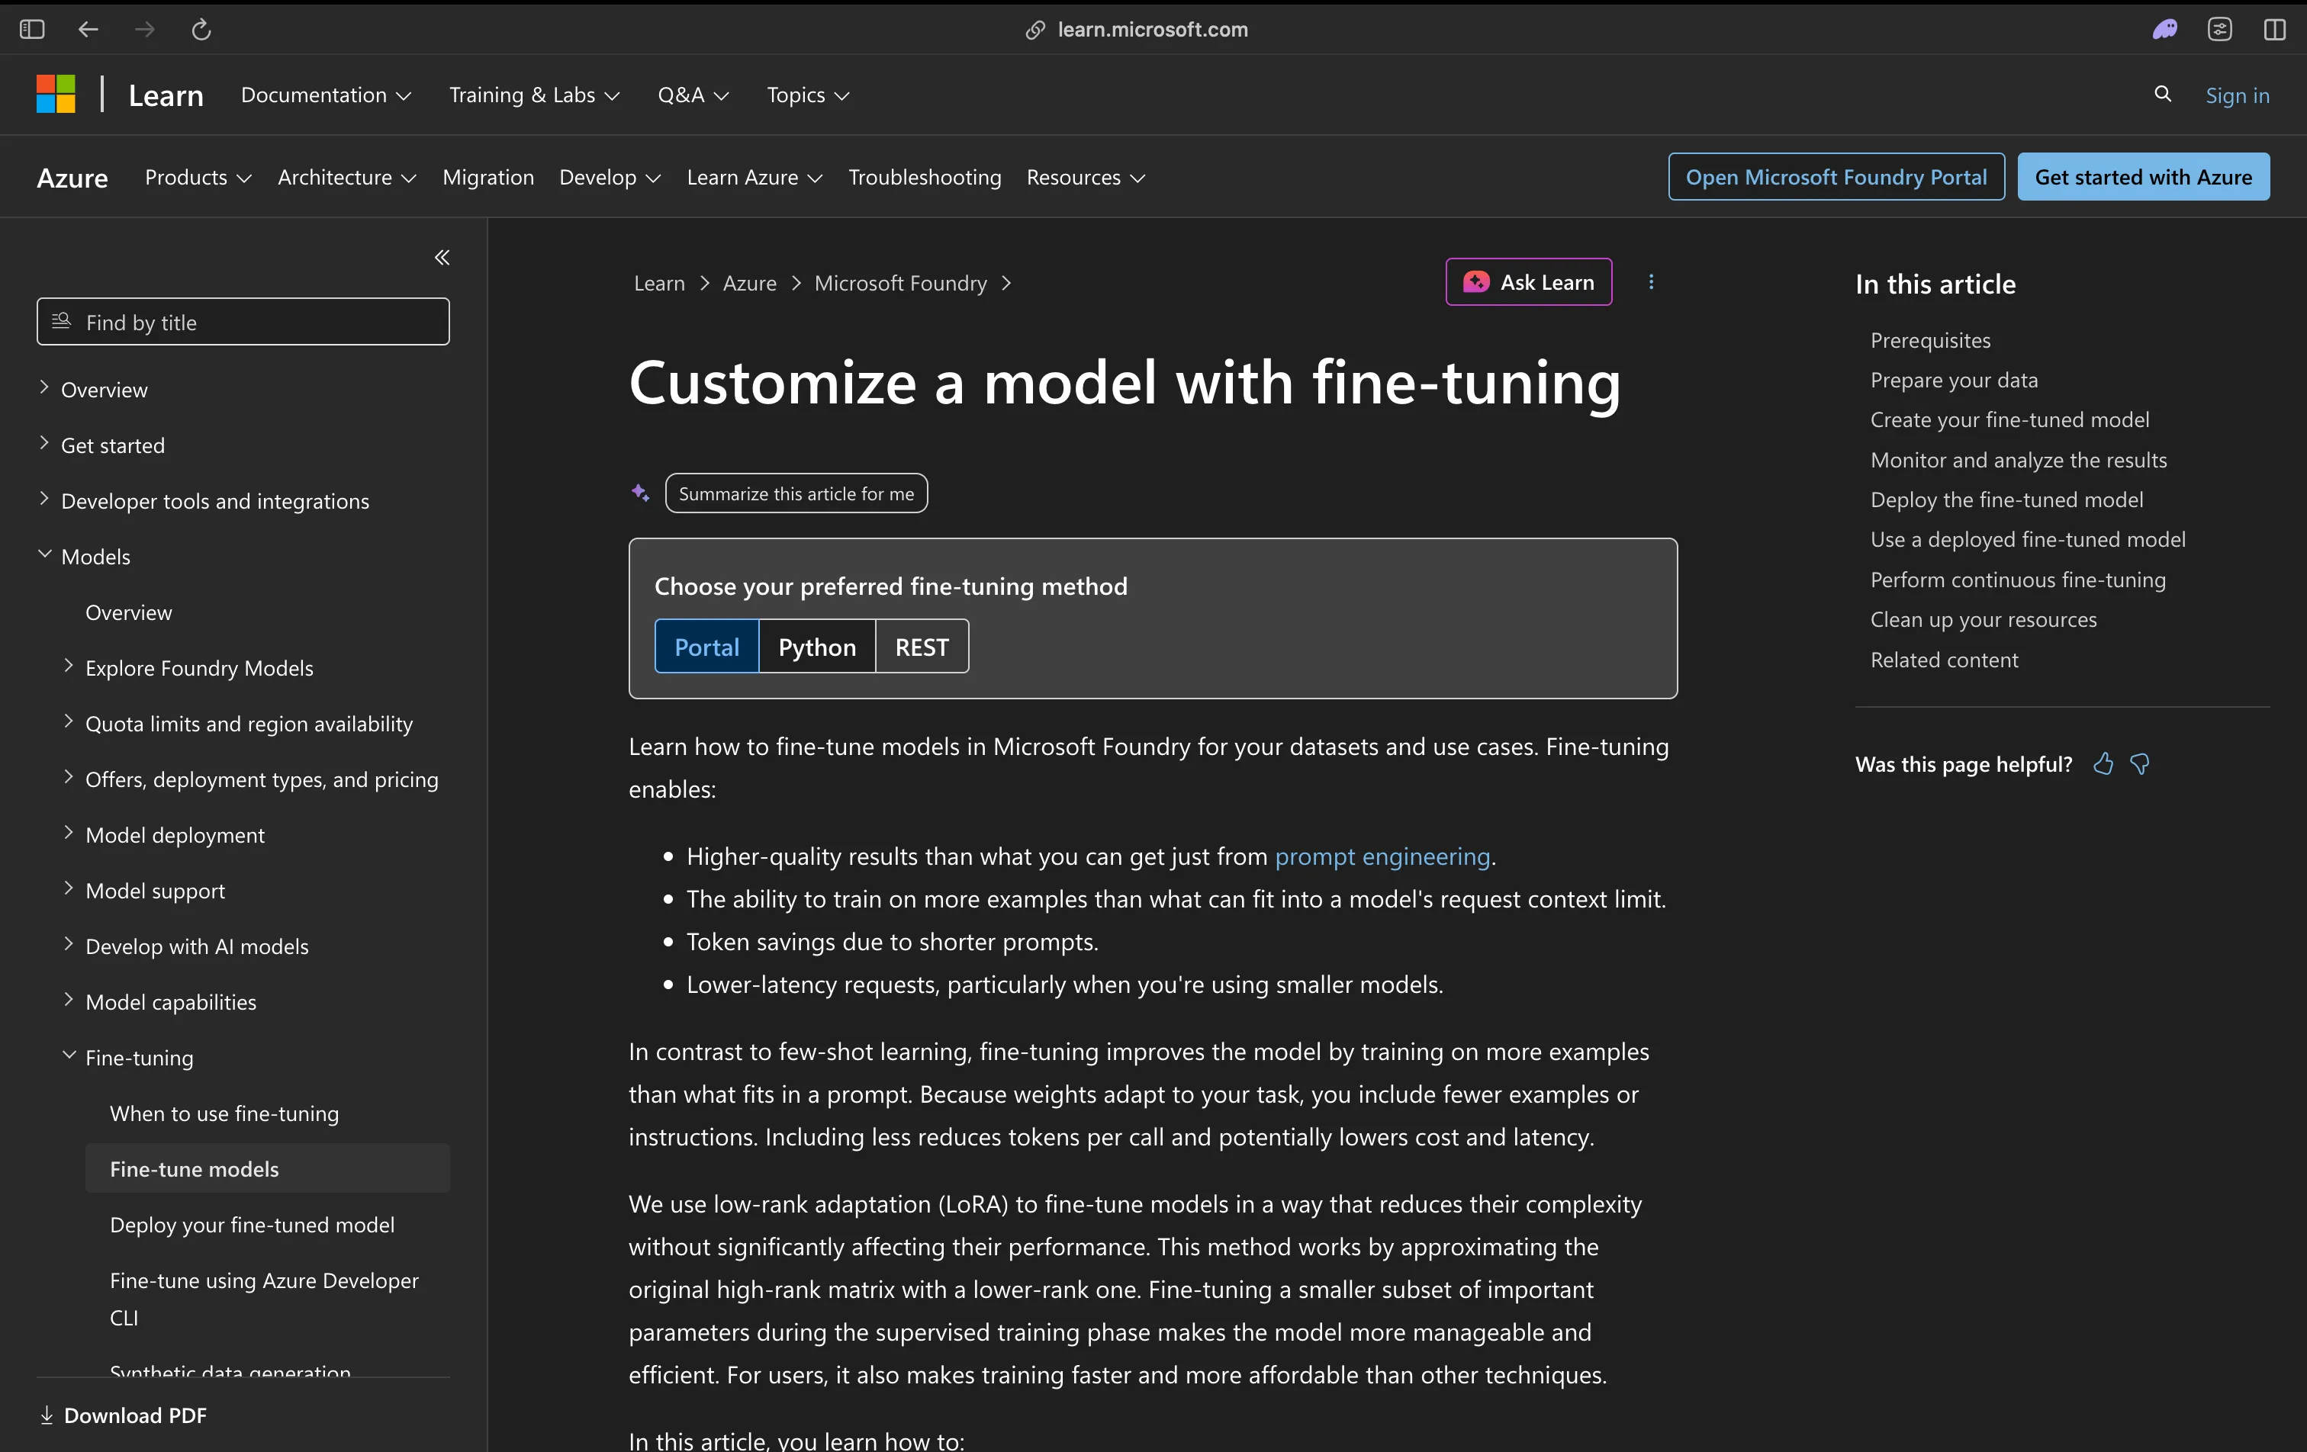Open the Models Overview tree item
The image size is (2307, 1452).
[128, 612]
